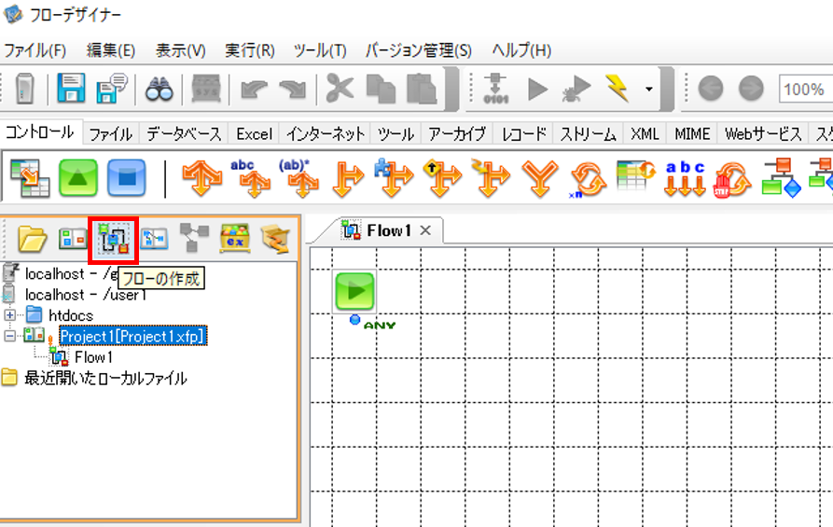
Task: Open the ヘルプ(H) menu
Action: 521,50
